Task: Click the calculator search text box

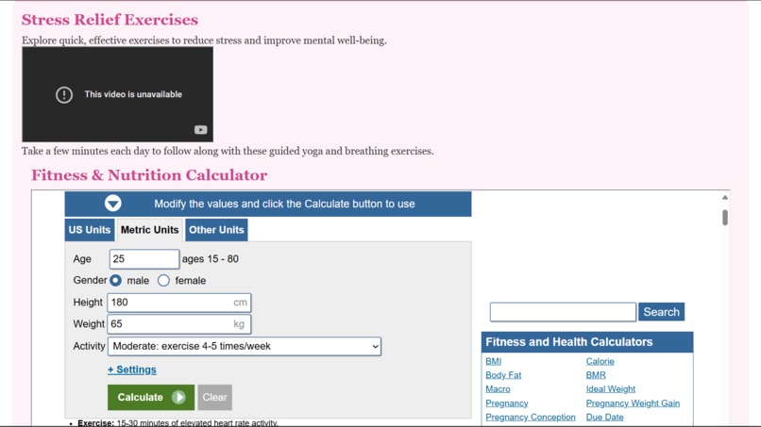Action: coord(563,312)
